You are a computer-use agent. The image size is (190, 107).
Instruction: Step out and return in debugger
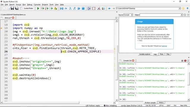(x=75, y=9)
